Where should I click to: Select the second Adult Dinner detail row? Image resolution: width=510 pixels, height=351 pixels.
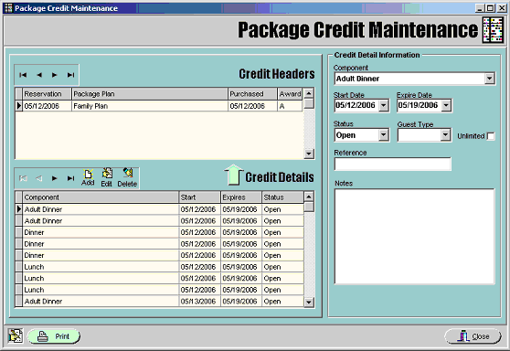tap(160, 221)
